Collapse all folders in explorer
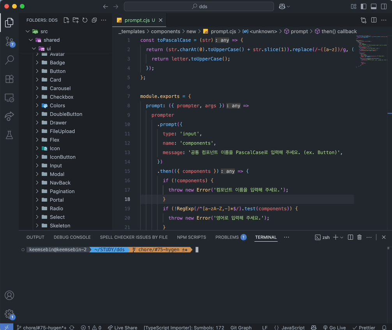 click(94, 20)
